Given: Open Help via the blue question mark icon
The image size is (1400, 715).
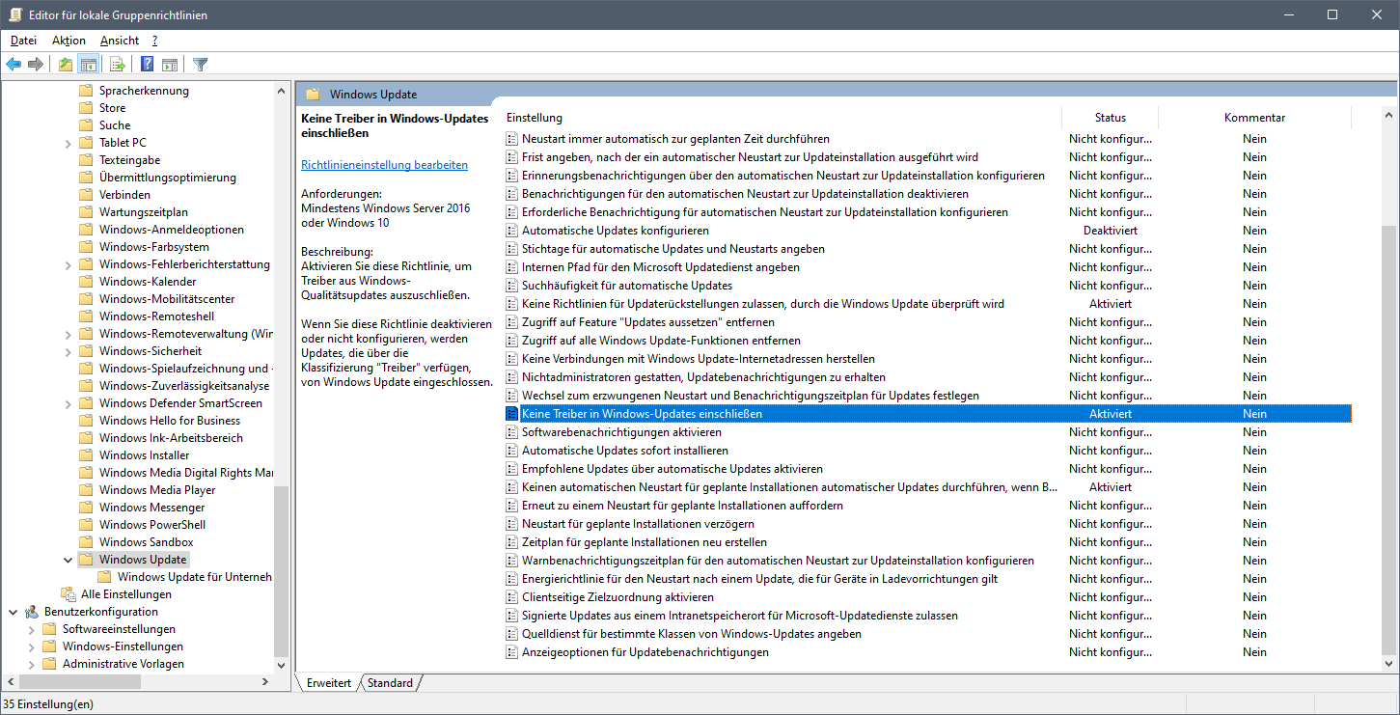Looking at the screenshot, I should [x=147, y=65].
